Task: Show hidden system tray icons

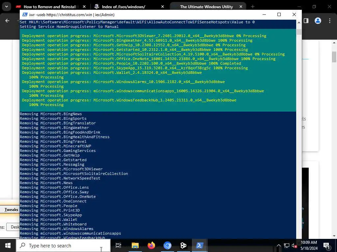Action: 278,245
